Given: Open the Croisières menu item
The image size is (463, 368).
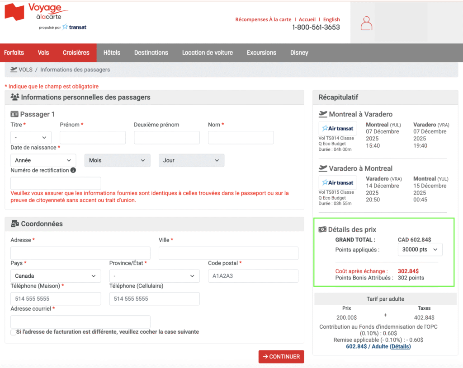Looking at the screenshot, I should click(x=76, y=53).
